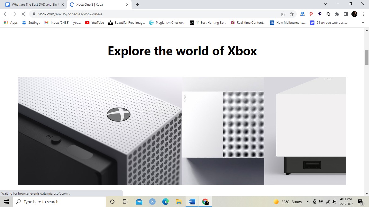This screenshot has width=369, height=207.
Task: Open the Gmail Inbox bookmark
Action: pos(63,23)
